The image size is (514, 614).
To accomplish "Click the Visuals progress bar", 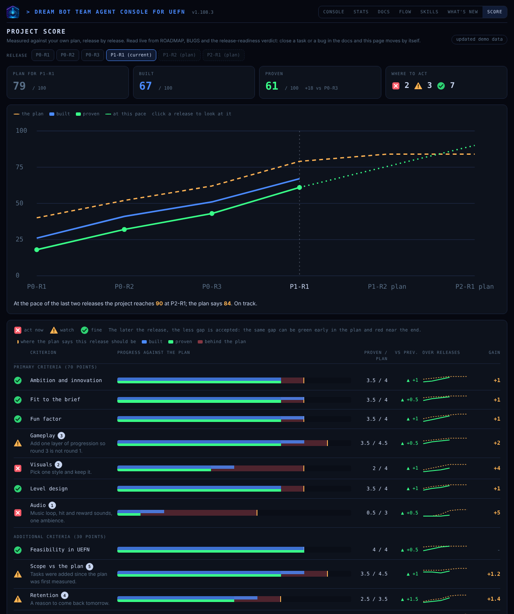I will point(234,468).
